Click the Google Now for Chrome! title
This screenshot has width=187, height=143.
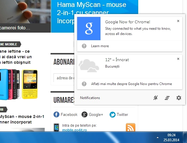[x=128, y=22]
